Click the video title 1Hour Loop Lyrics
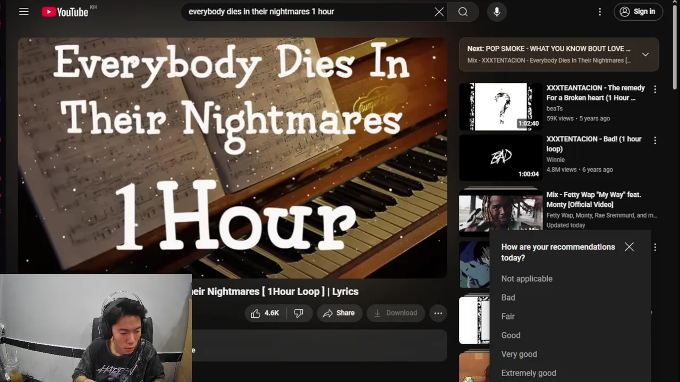This screenshot has width=680, height=382. tap(275, 291)
